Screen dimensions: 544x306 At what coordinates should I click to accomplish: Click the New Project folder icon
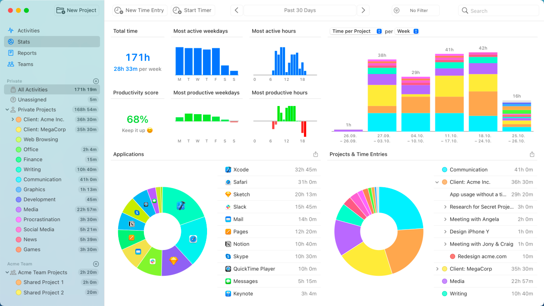[60, 10]
